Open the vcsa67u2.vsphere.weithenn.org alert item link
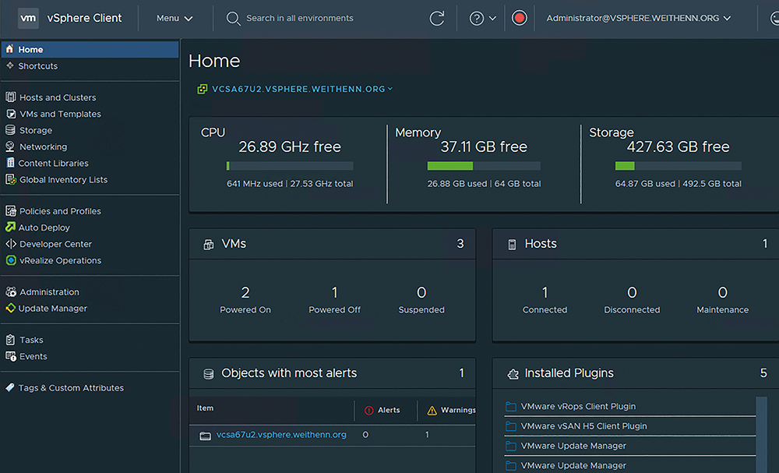This screenshot has height=473, width=779. (x=281, y=435)
